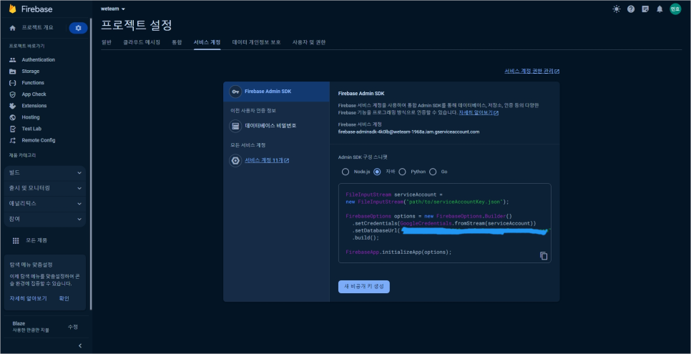Image resolution: width=691 pixels, height=354 pixels.
Task: Click 확인 in the navigation customization card
Action: (64, 298)
